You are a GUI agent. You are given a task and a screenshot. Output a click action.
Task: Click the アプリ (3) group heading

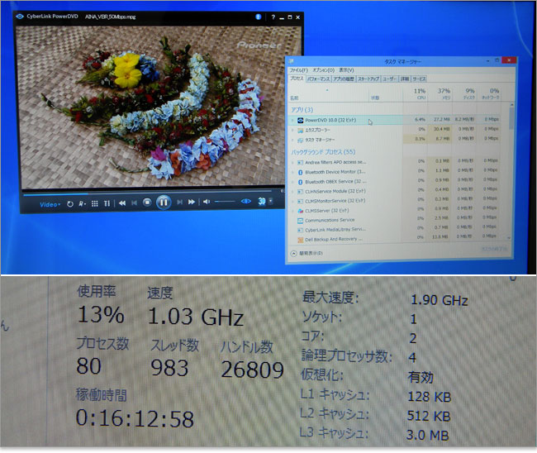[302, 110]
